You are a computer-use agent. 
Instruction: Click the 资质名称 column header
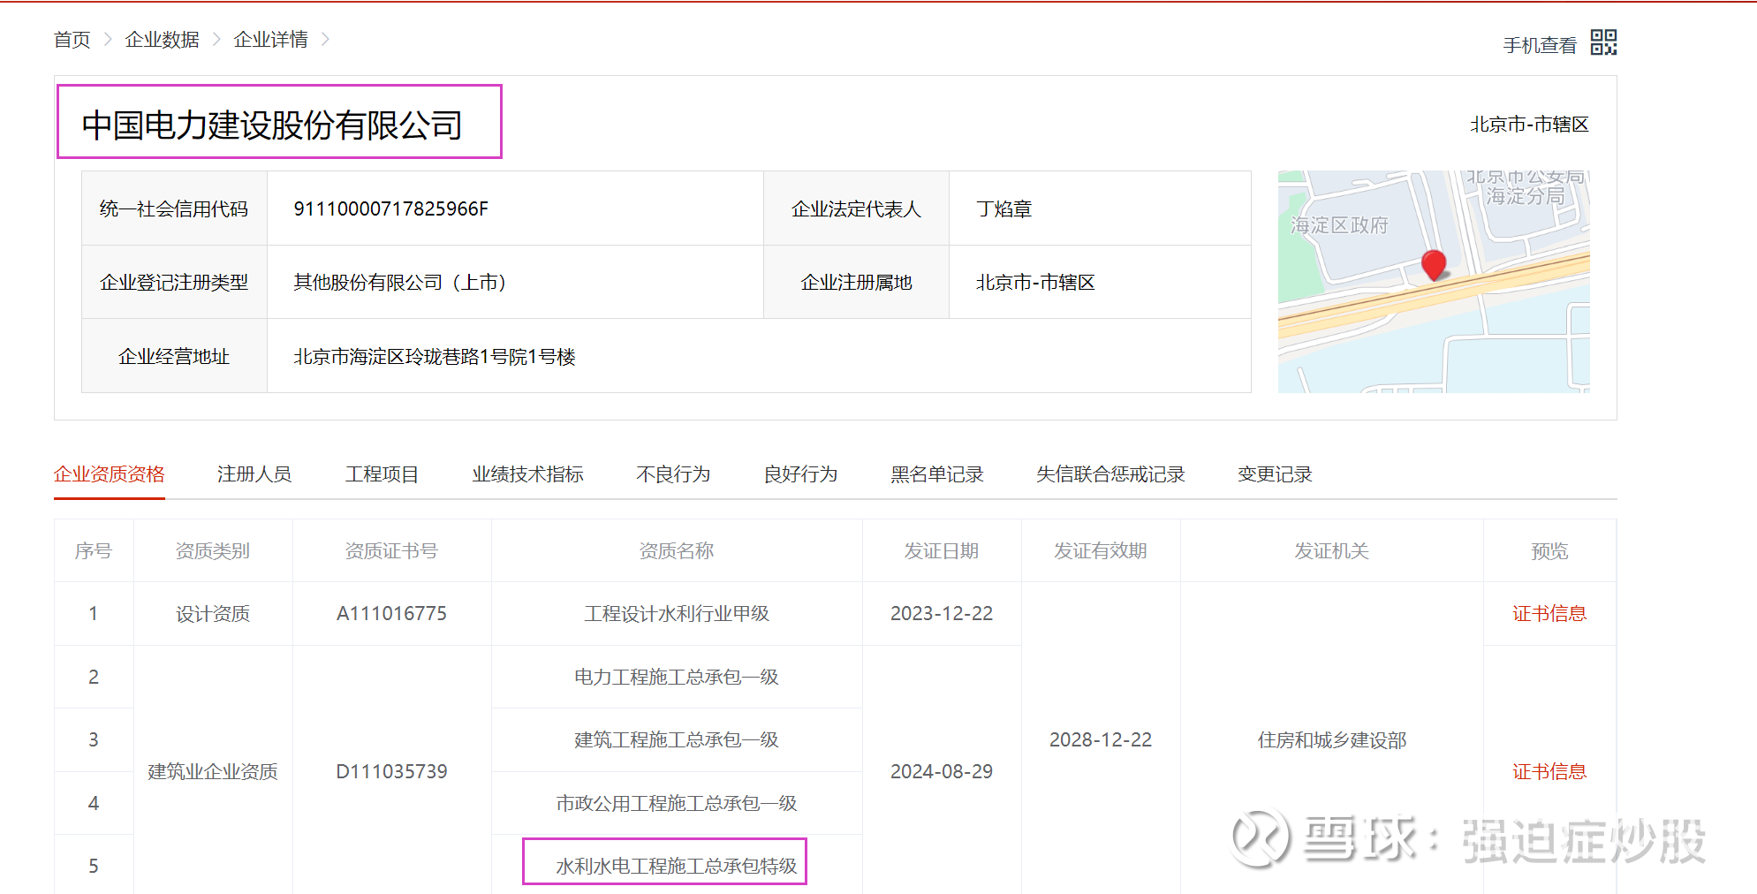click(x=677, y=550)
